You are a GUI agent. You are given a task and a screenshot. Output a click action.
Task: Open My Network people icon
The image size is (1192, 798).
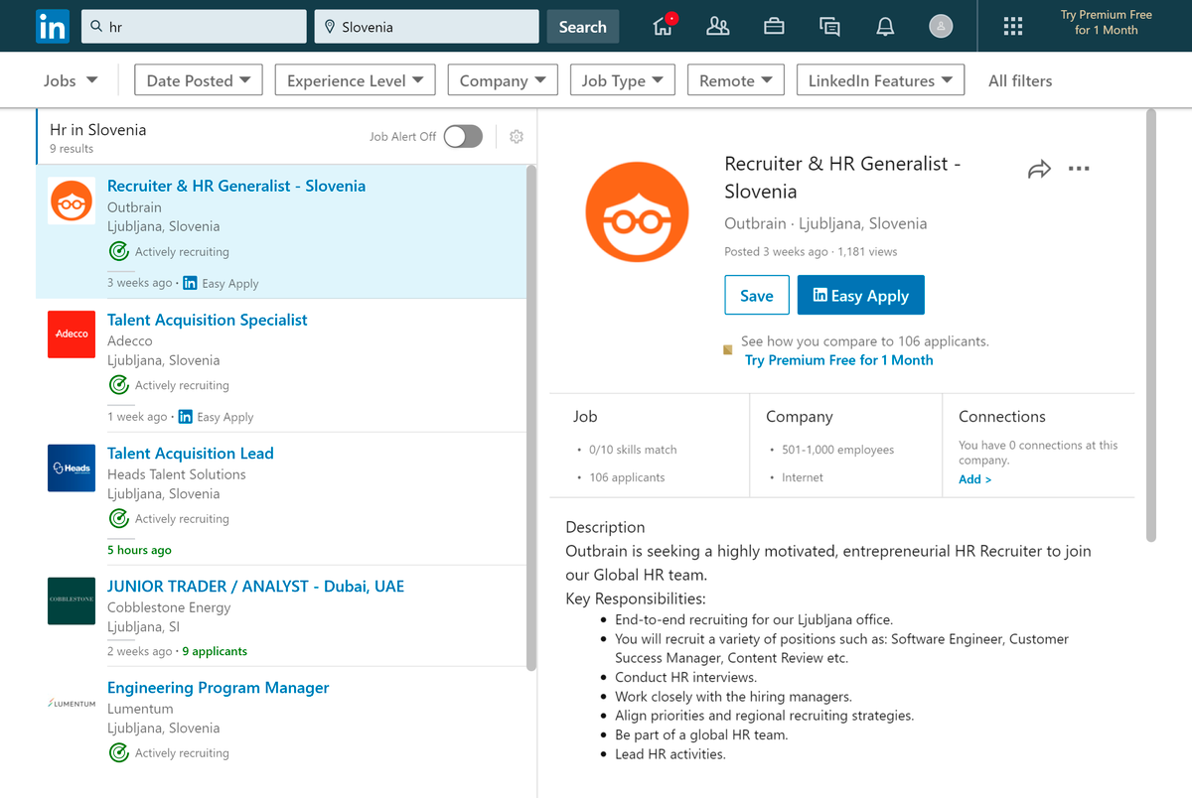click(717, 27)
